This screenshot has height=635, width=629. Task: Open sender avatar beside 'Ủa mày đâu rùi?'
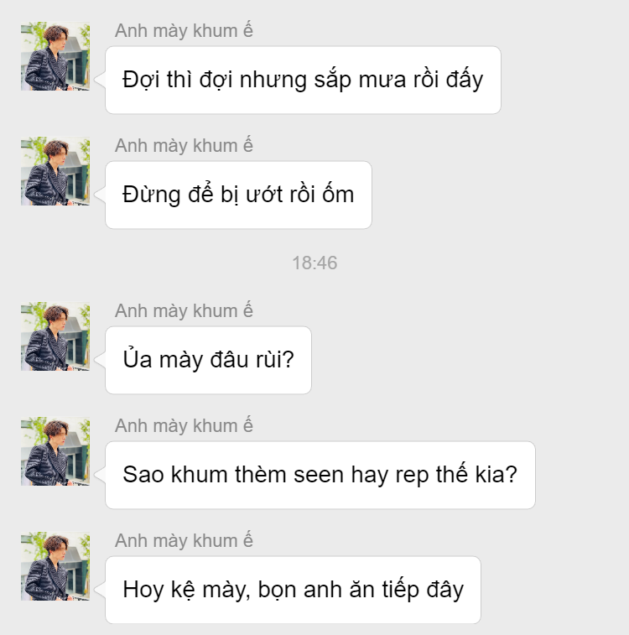click(55, 336)
